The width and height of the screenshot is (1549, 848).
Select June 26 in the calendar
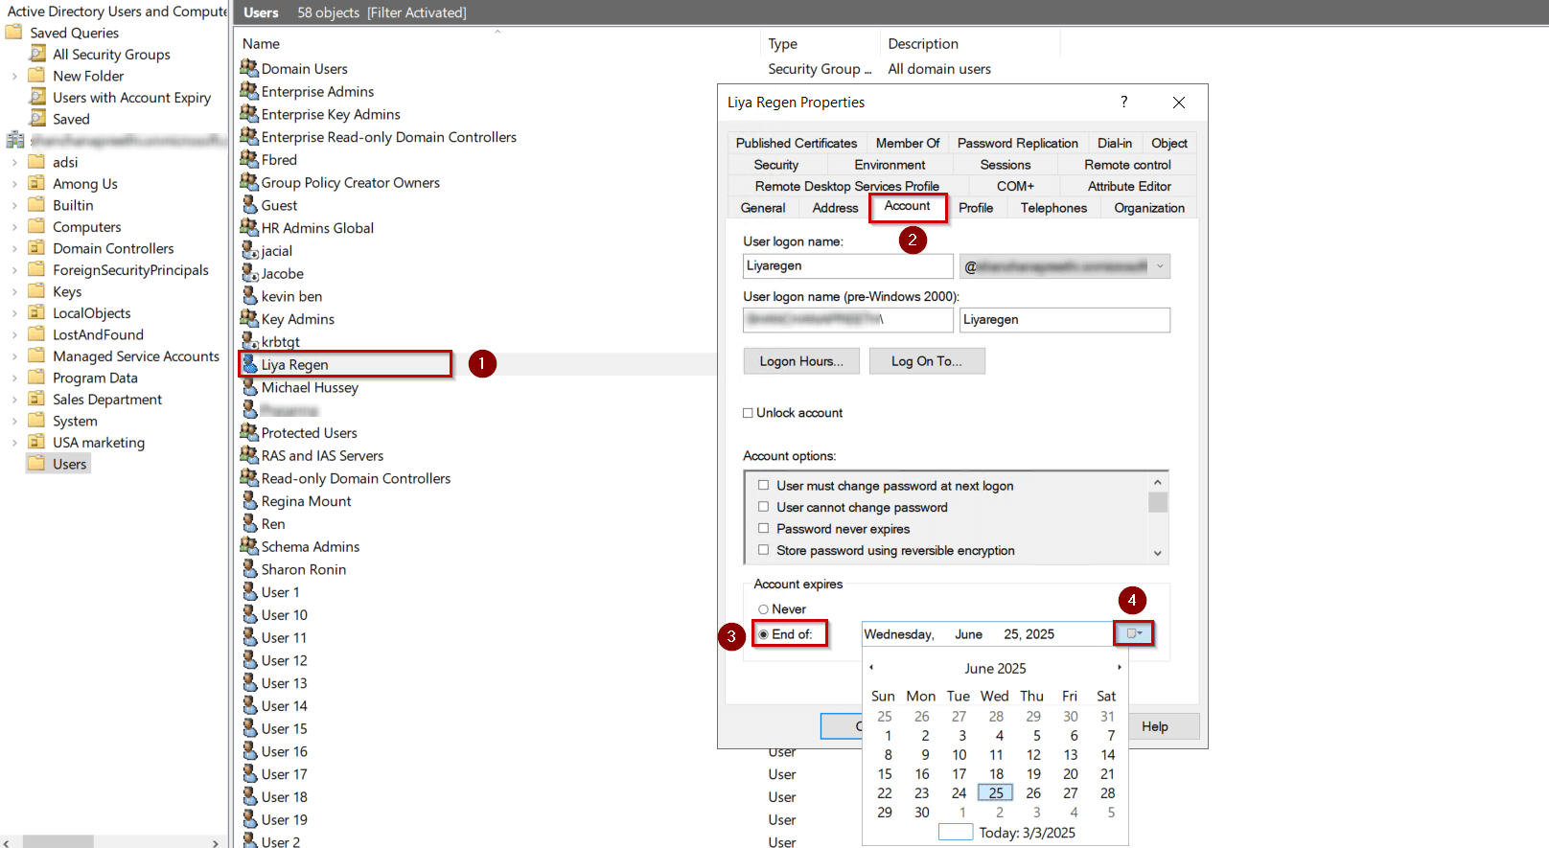(1033, 793)
